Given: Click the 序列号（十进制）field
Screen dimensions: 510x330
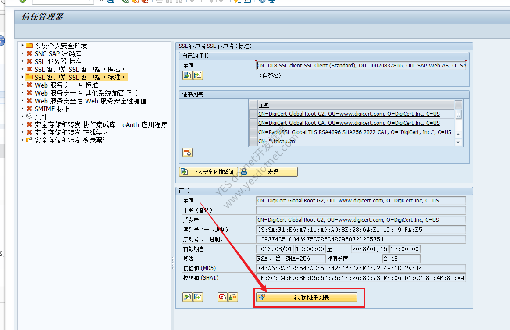Looking at the screenshot, I should pos(361,239).
